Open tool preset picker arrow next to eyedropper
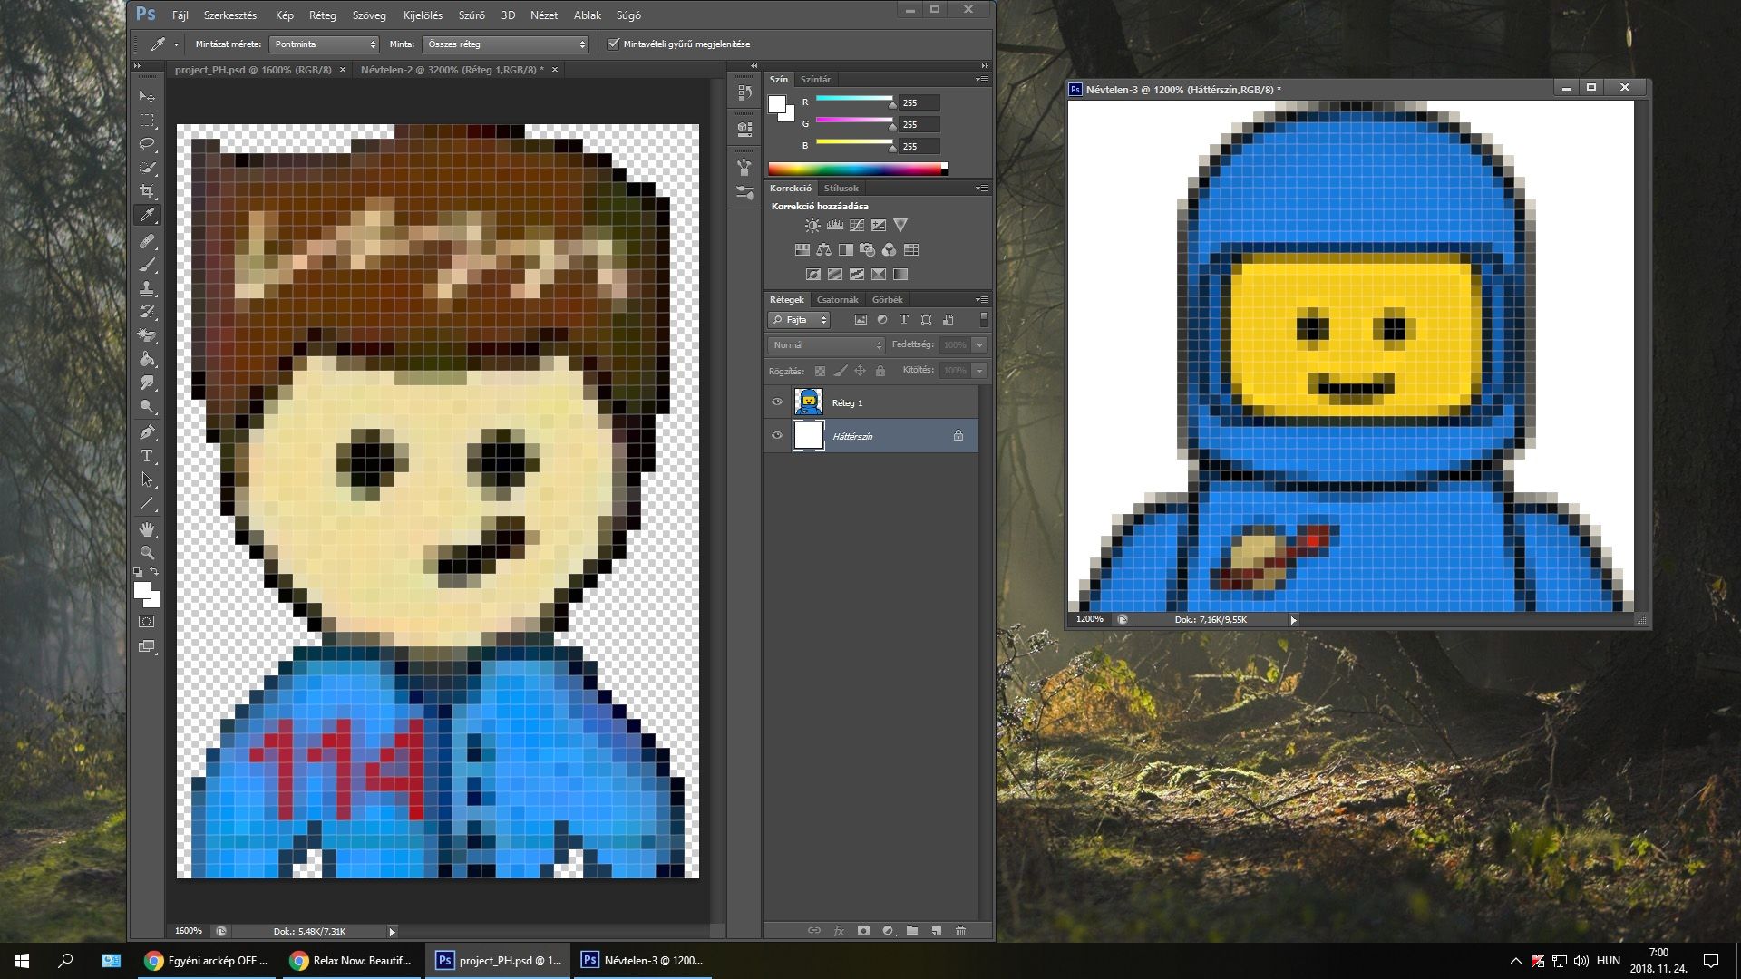Screen dimensions: 1741x979 [x=176, y=44]
